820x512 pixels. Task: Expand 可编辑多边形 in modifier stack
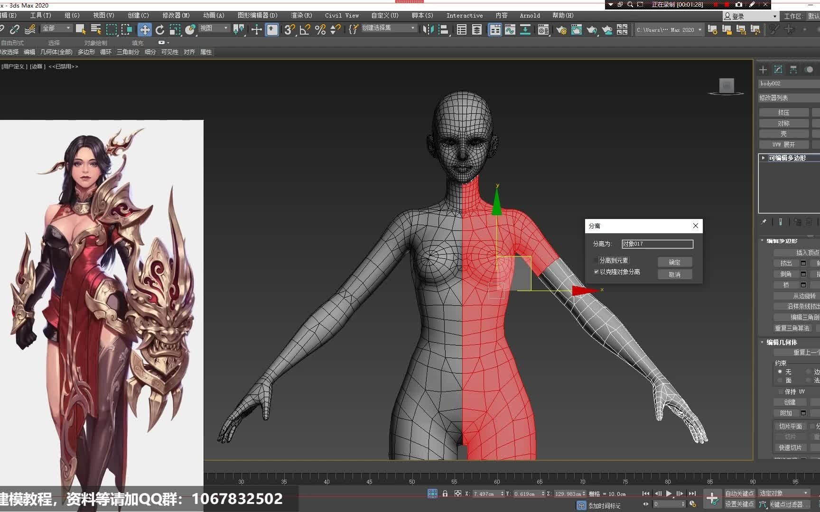tap(763, 158)
